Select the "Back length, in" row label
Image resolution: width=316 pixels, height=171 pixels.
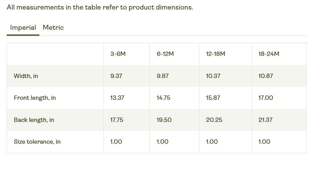(x=34, y=120)
